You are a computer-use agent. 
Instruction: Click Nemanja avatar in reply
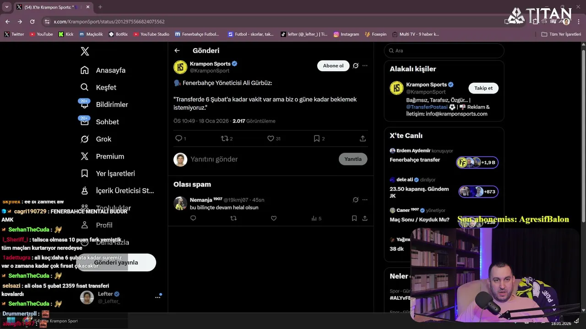pos(180,203)
